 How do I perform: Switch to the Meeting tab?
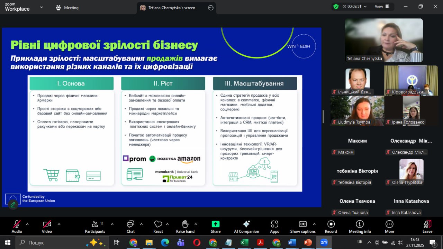pyautogui.click(x=67, y=8)
